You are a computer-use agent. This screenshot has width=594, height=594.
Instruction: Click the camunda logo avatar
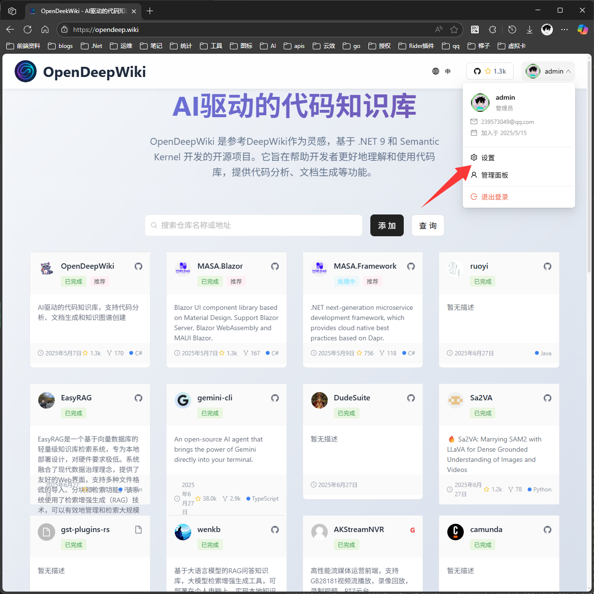(x=456, y=532)
